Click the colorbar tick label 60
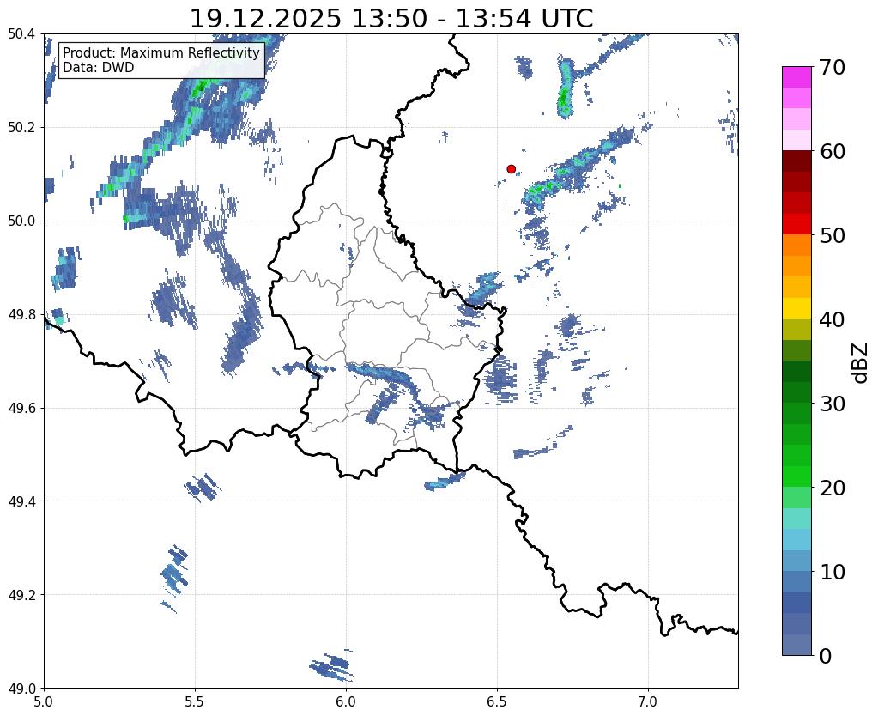Screen dimensions: 878x716 point(832,151)
